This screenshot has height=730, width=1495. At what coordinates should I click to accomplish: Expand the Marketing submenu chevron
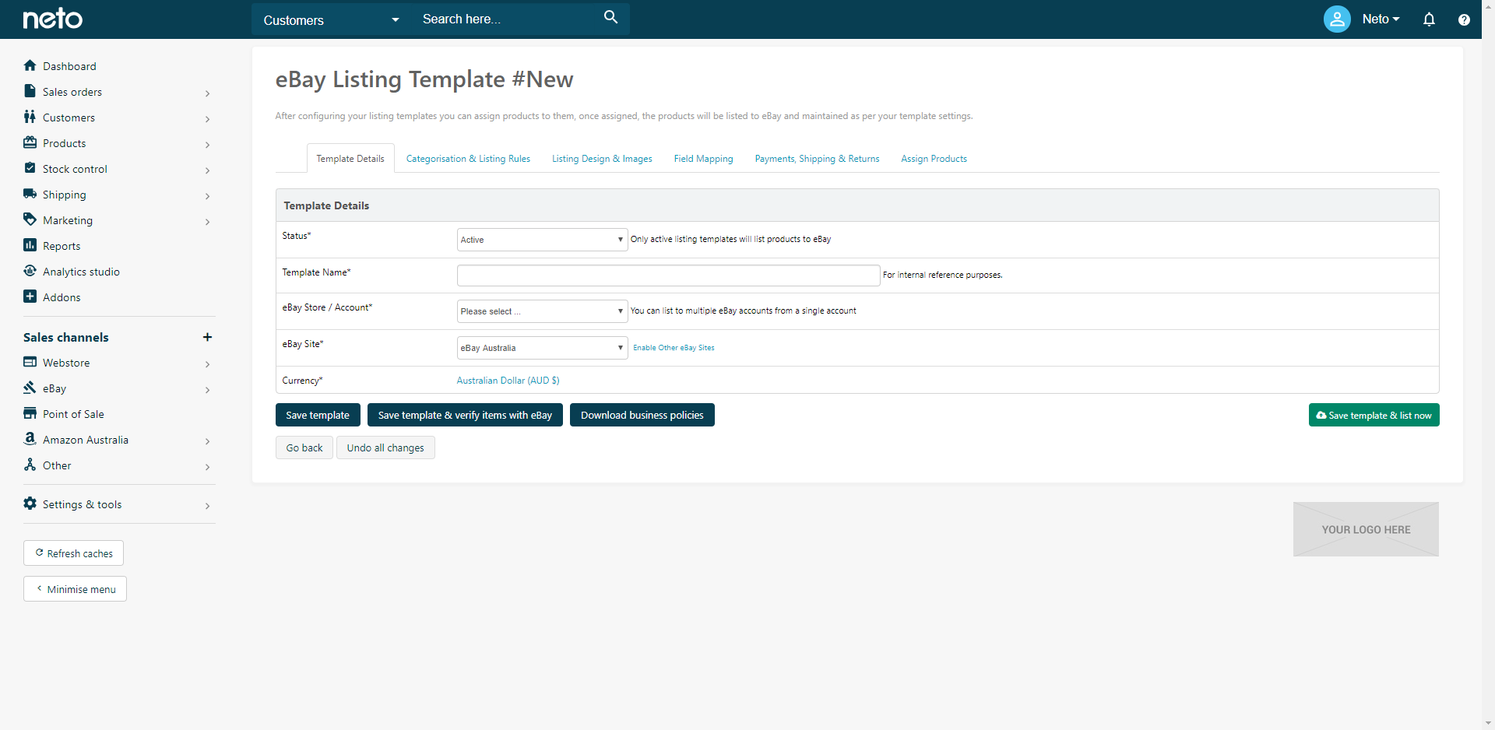207,222
